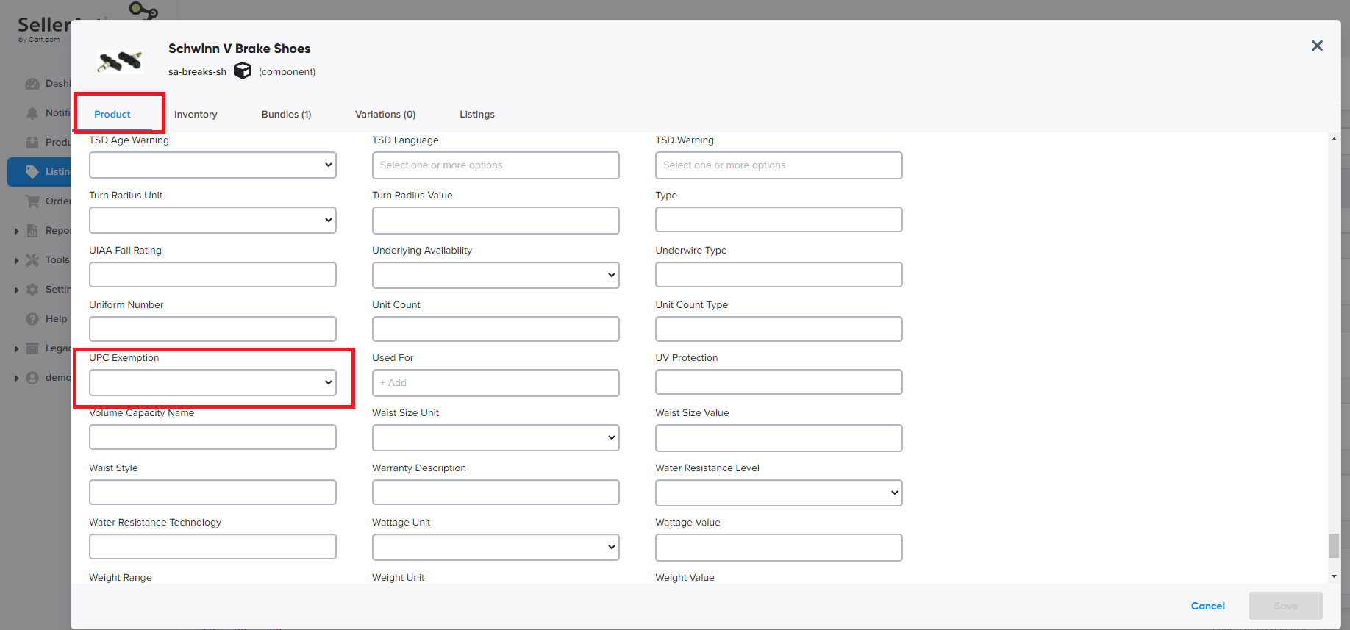Click the component box icon next to SKU

[243, 71]
